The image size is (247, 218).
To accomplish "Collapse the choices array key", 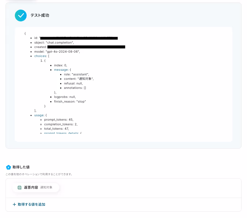I will tap(40, 56).
